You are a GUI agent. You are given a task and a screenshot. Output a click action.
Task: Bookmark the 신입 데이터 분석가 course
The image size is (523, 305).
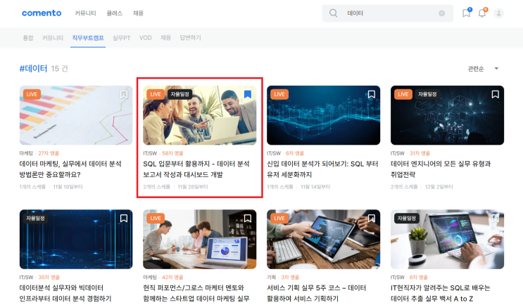tap(371, 94)
